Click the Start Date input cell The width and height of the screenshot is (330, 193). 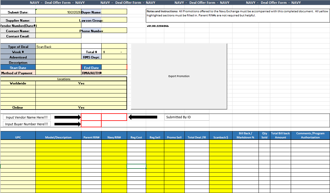point(58,67)
